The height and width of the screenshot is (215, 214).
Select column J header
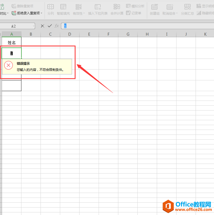click(186, 34)
